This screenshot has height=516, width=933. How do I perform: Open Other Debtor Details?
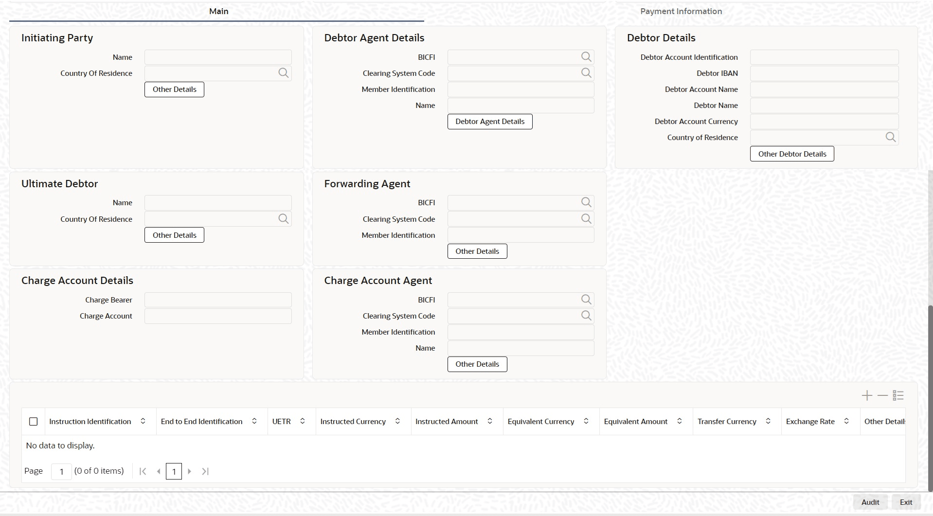792,154
